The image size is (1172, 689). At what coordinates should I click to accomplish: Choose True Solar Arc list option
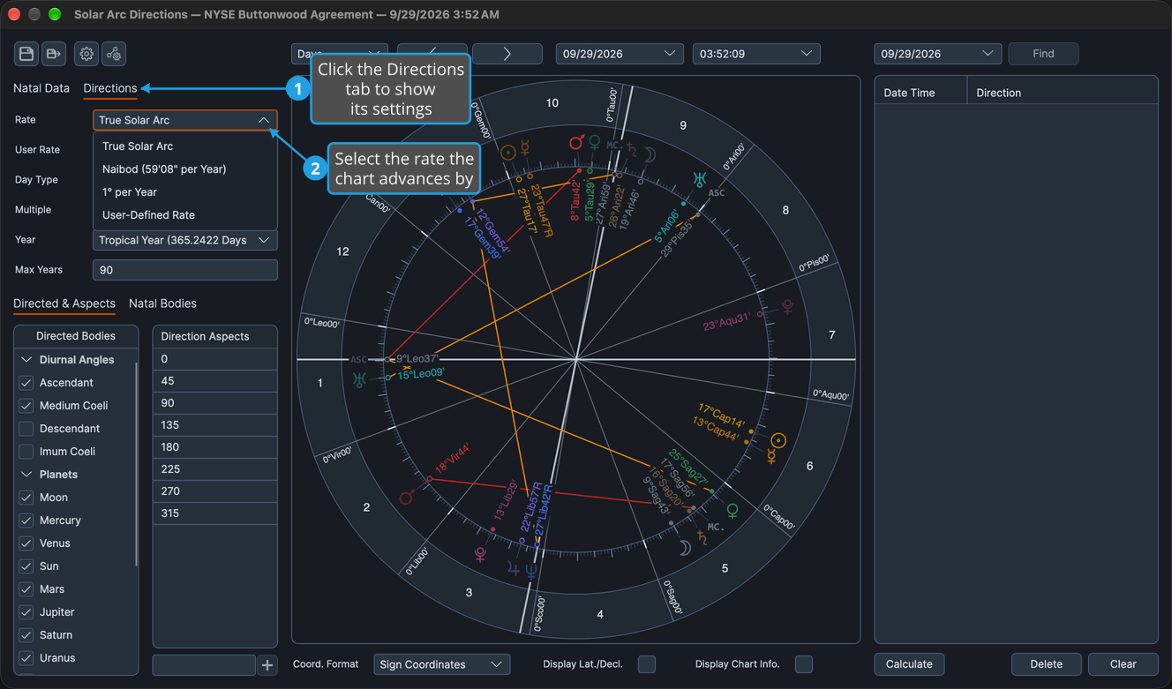point(185,146)
